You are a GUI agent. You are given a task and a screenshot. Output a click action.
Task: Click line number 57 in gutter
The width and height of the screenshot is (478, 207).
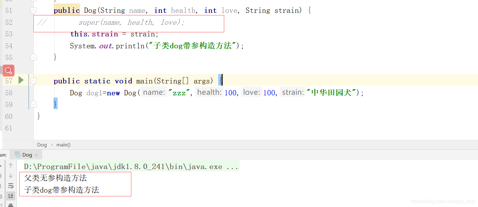9,81
